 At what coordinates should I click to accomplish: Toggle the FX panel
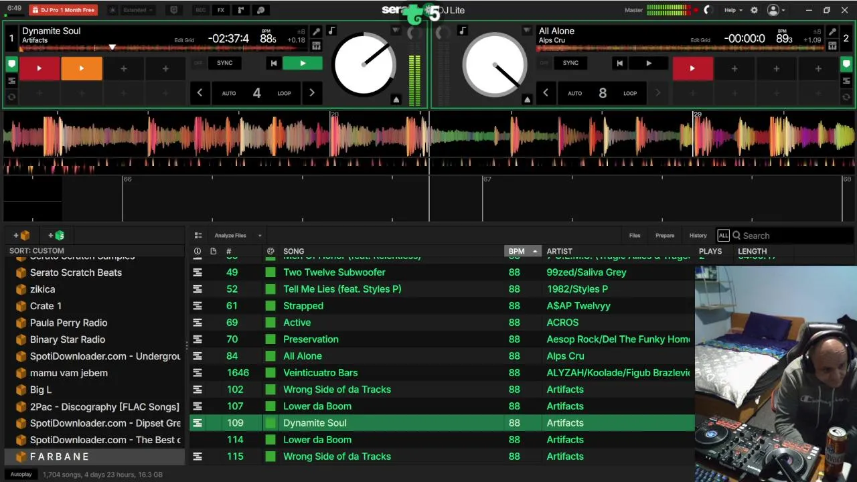[221, 10]
